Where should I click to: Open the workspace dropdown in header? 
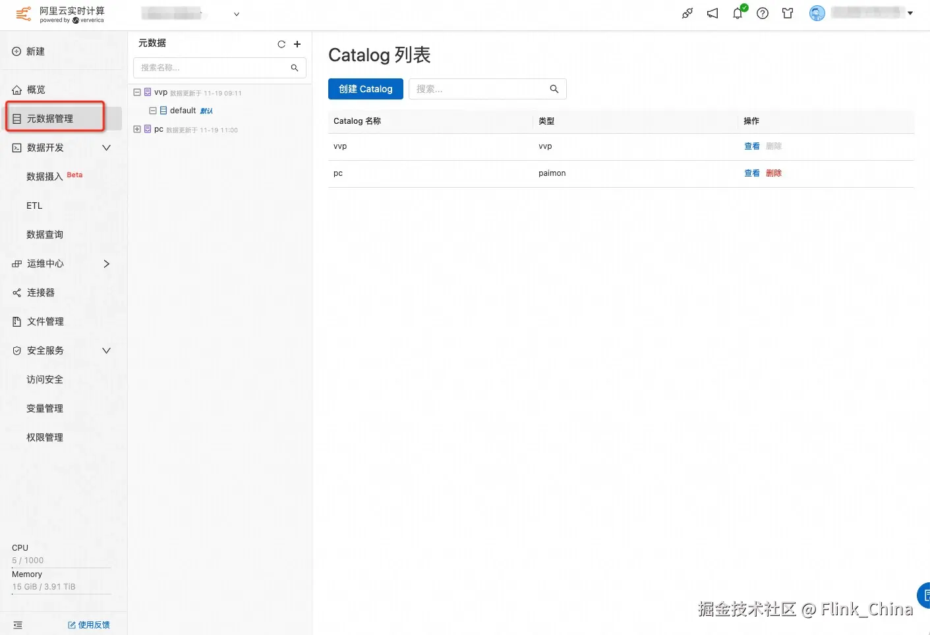(237, 14)
